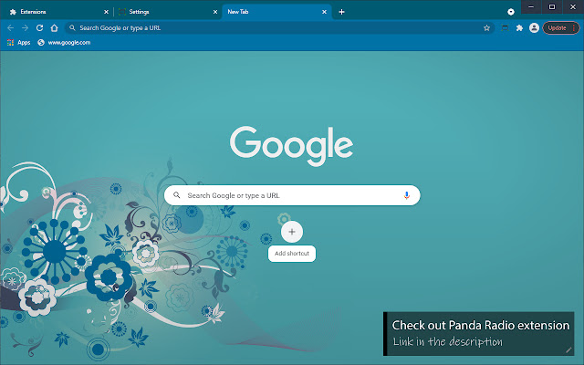The width and height of the screenshot is (584, 365).
Task: Switch to the Settings tab
Action: [x=167, y=12]
